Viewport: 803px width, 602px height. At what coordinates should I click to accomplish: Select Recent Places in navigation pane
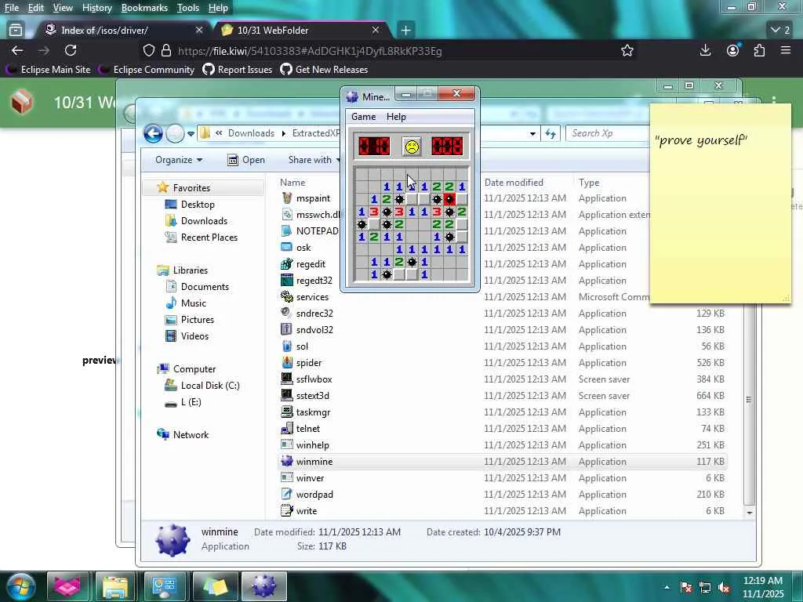tap(209, 237)
